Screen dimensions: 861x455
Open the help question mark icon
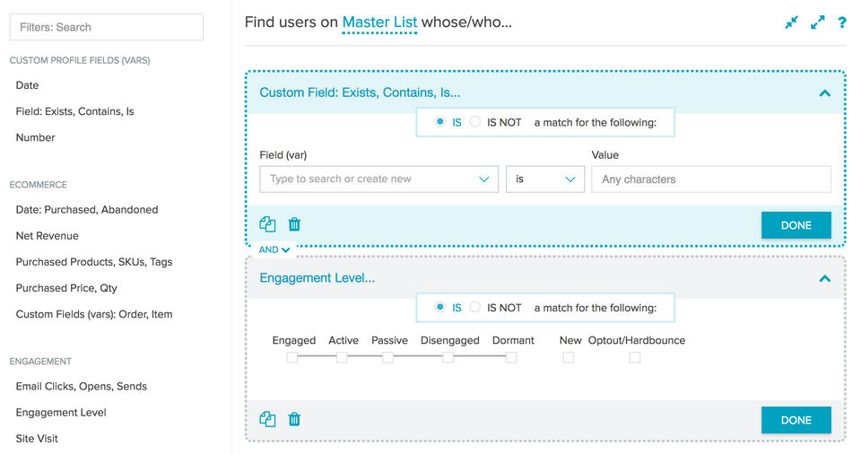842,22
